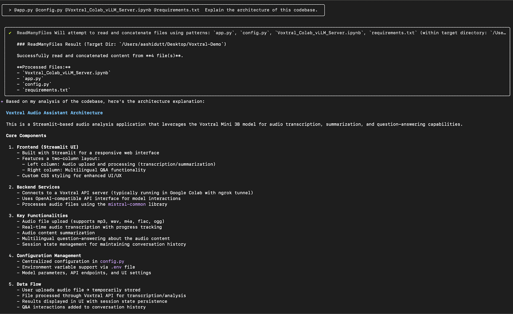
Task: Click 'Right column: Multilingual Q&A functionality' line
Action: 87,170
